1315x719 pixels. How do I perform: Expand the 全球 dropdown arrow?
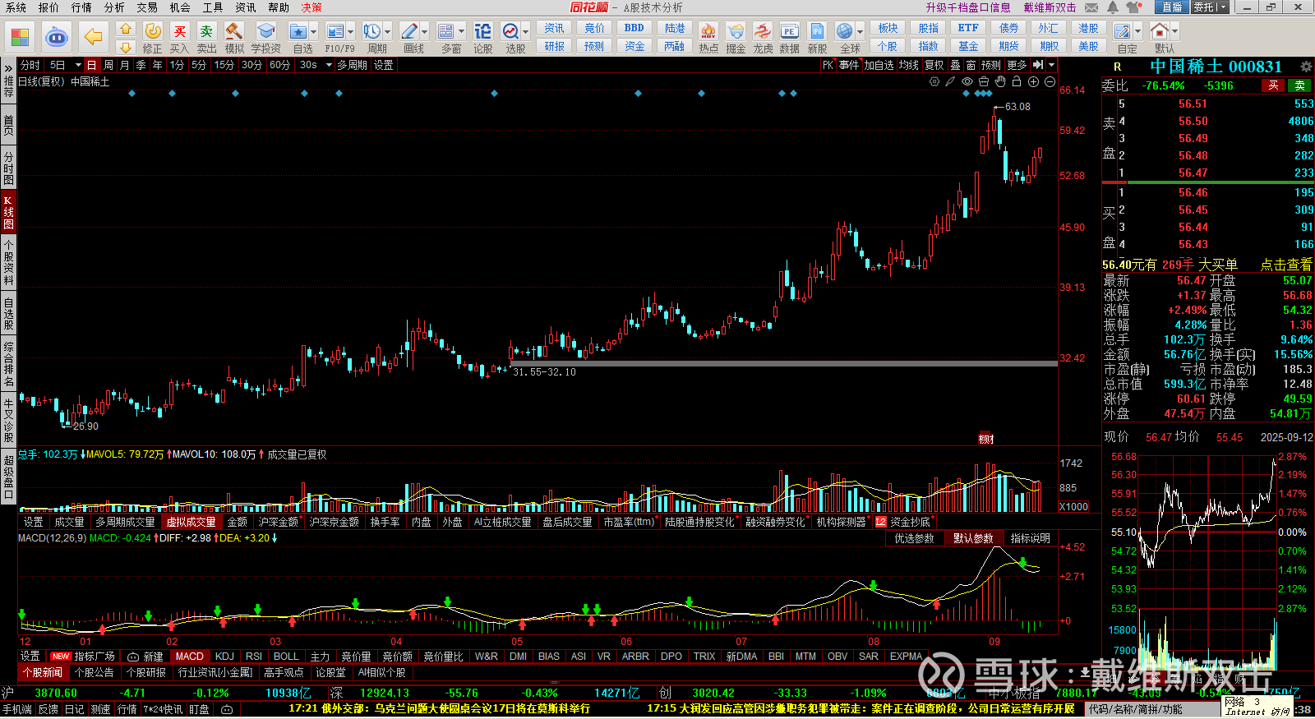click(x=861, y=31)
